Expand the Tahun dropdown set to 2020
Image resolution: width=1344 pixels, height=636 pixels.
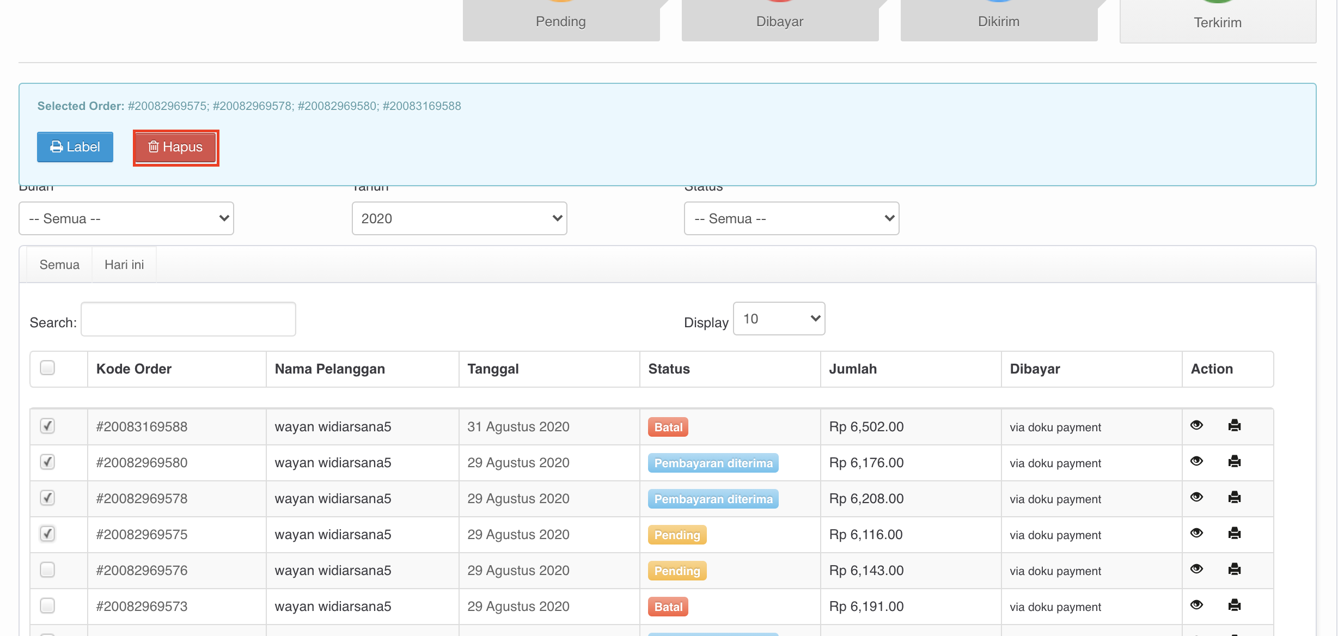pos(459,218)
